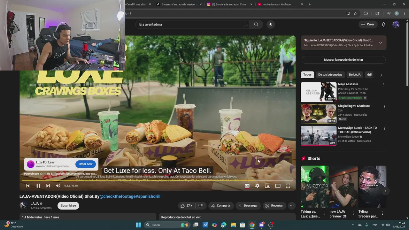This screenshot has width=409, height=230.
Task: Open YouTube notifications bell
Action: (x=384, y=24)
